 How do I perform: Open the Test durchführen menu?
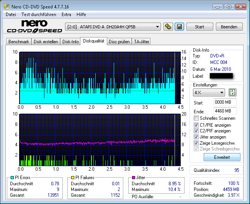coord(39,15)
